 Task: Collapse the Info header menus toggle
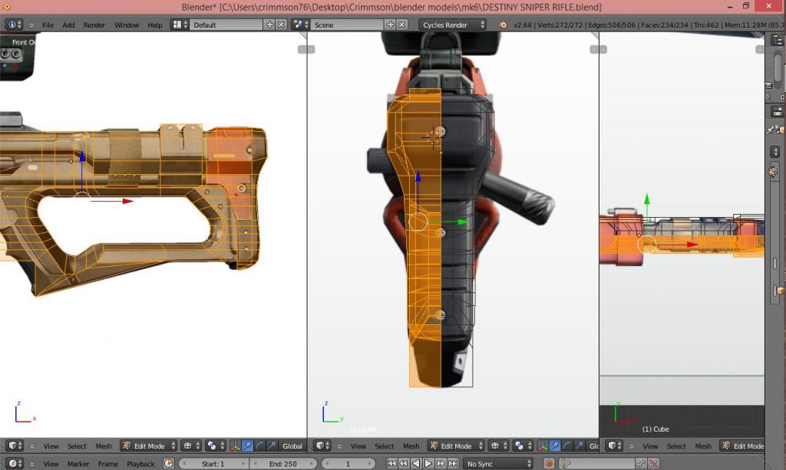click(x=31, y=25)
